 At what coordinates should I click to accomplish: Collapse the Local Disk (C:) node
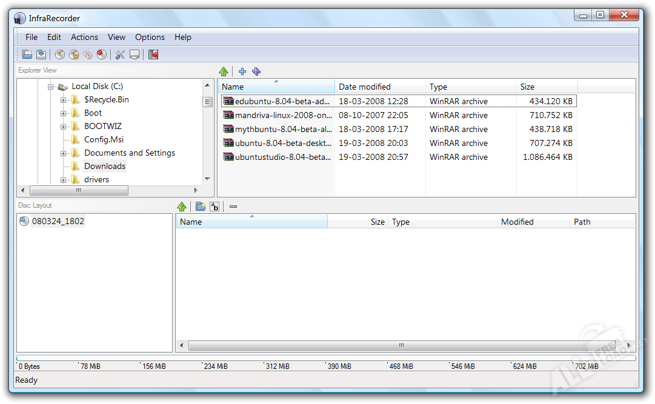pyautogui.click(x=51, y=87)
